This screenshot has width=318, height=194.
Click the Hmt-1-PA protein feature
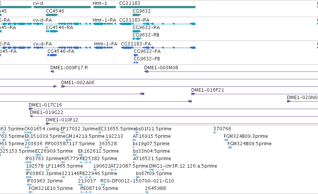pos(104,48)
